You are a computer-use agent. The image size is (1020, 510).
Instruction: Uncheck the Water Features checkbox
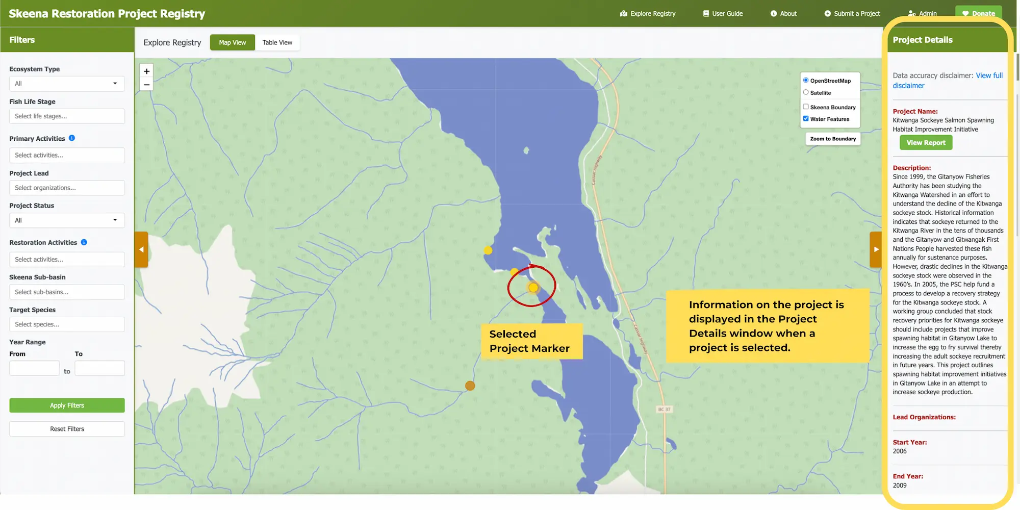[806, 119]
